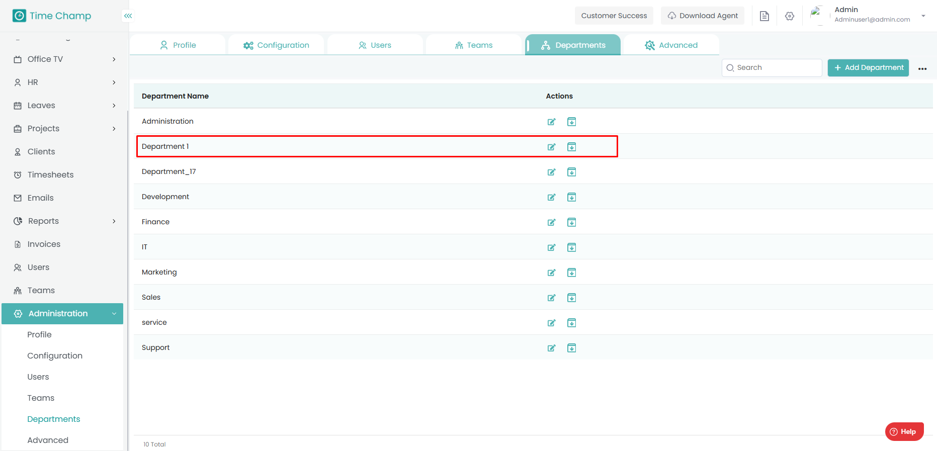The width and height of the screenshot is (937, 451).
Task: Switch to the Profile tab
Action: pyautogui.click(x=178, y=45)
